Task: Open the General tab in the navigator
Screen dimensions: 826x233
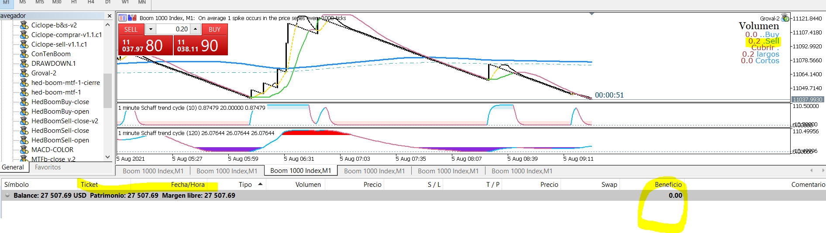Action: click(x=13, y=167)
